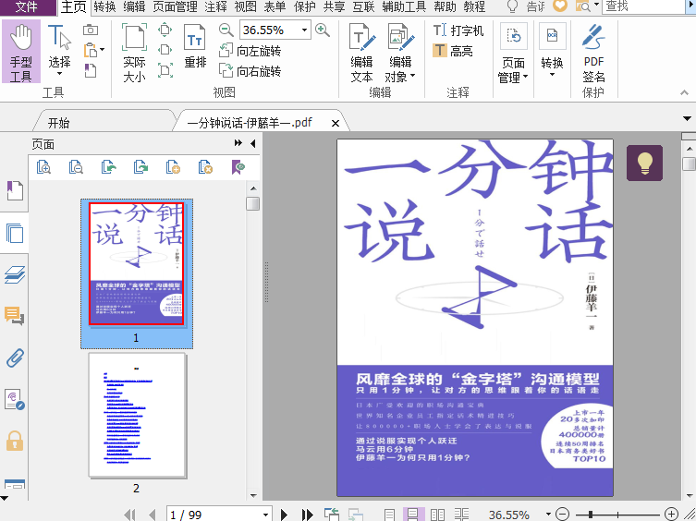696x521 pixels.
Task: Open the Protect (保护) ribbon tab
Action: [x=305, y=6]
